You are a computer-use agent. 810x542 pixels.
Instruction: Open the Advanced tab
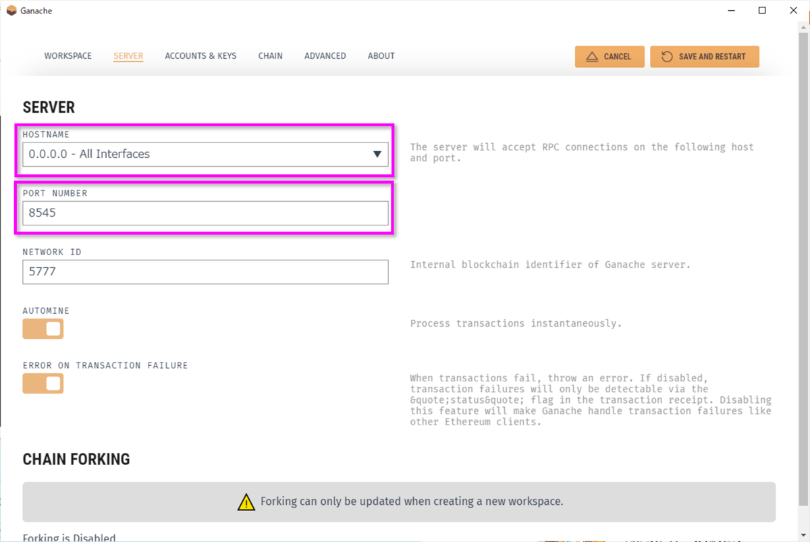click(x=325, y=56)
